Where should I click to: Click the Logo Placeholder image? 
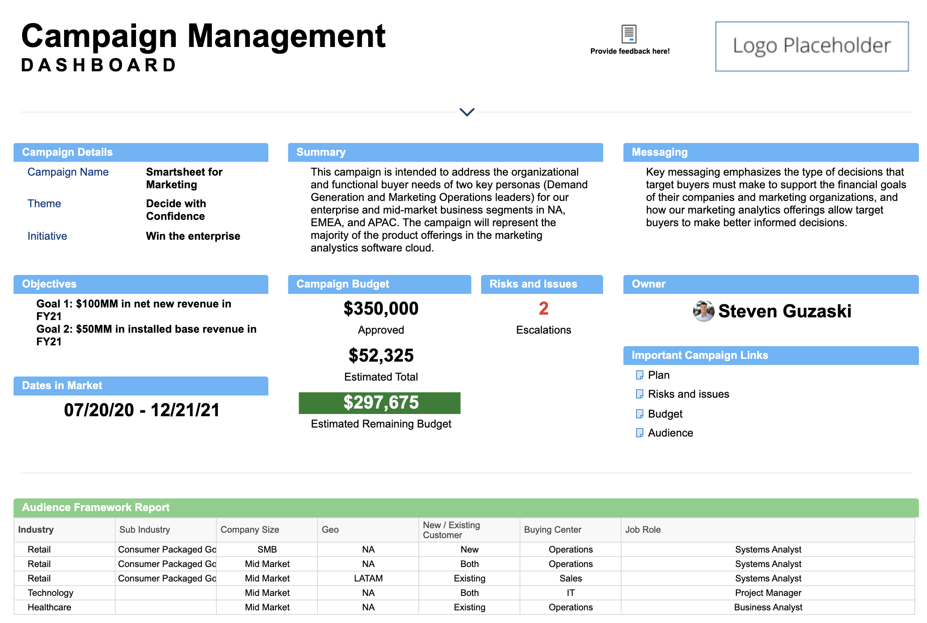click(811, 46)
